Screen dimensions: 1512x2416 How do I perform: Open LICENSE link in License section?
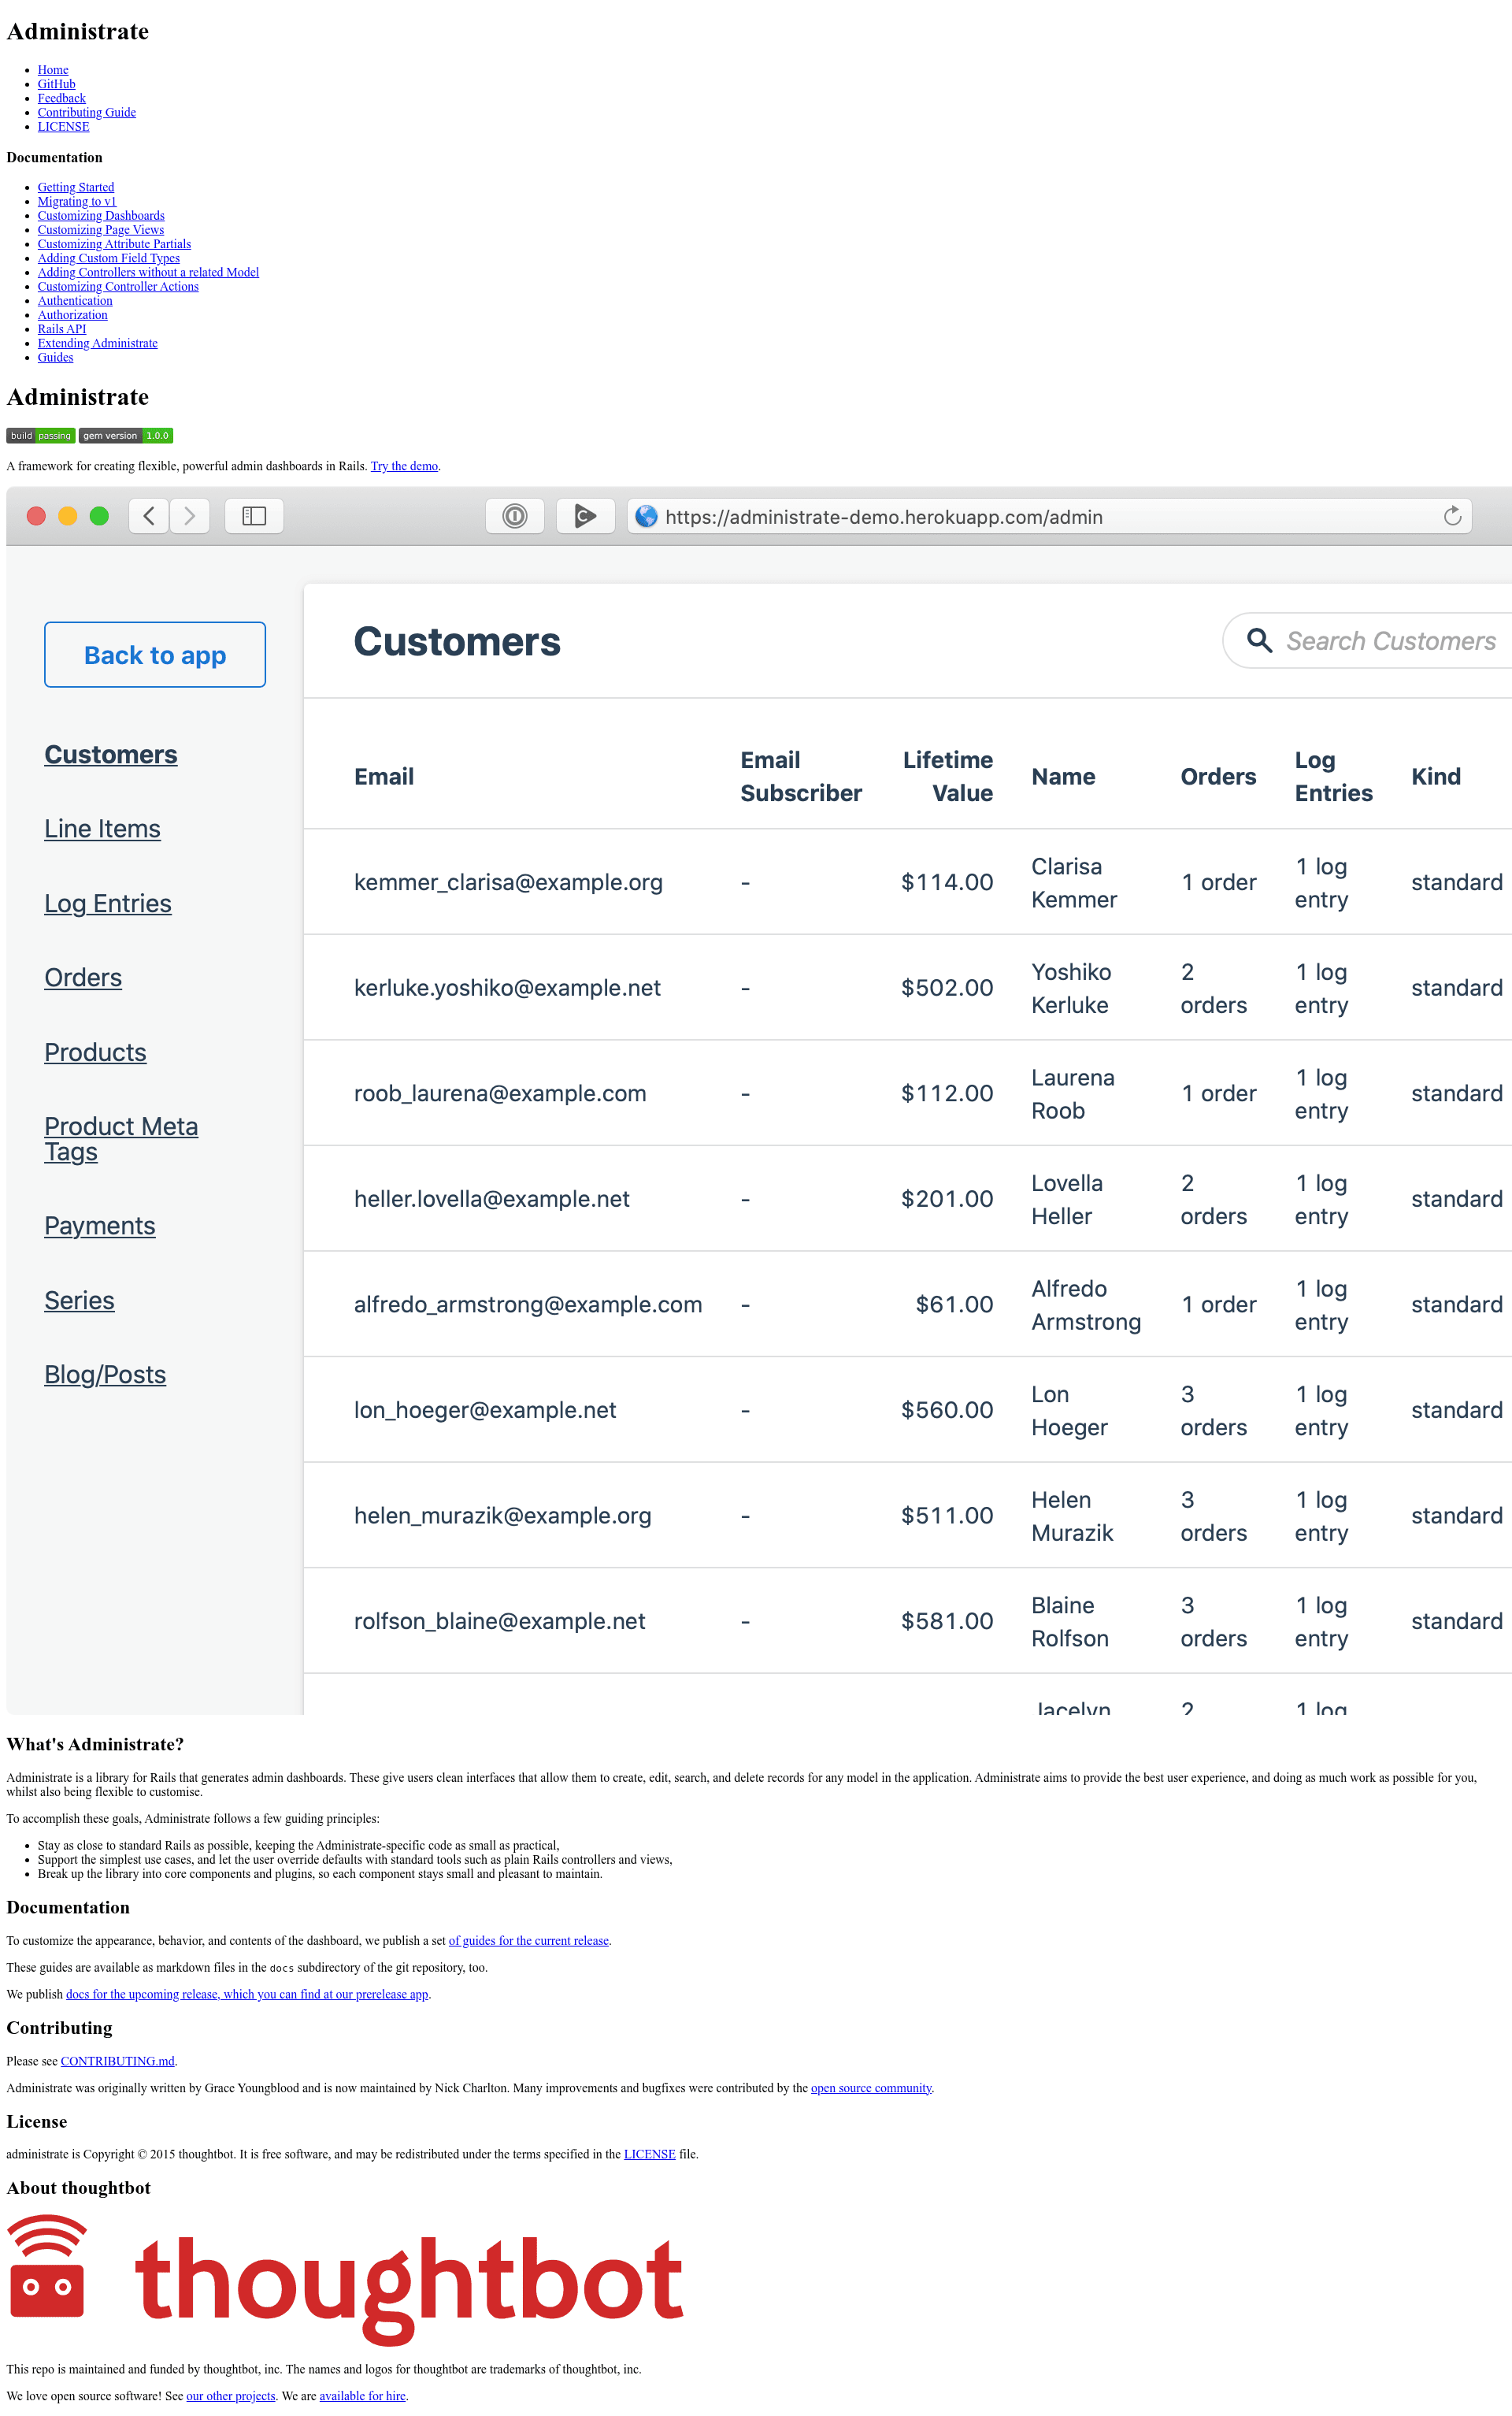(x=649, y=2154)
